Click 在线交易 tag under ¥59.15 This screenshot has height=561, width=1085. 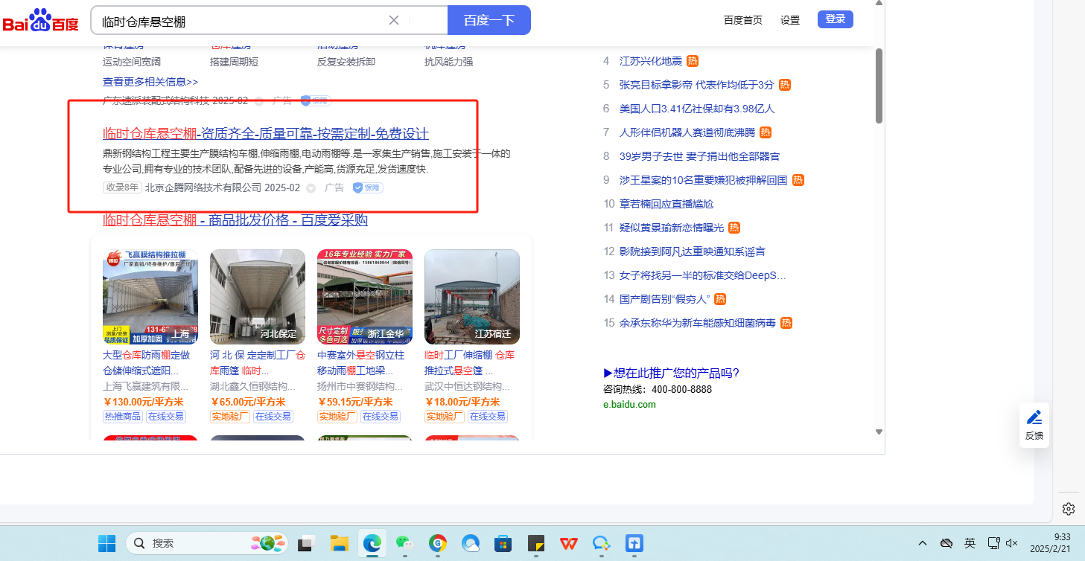(x=381, y=417)
